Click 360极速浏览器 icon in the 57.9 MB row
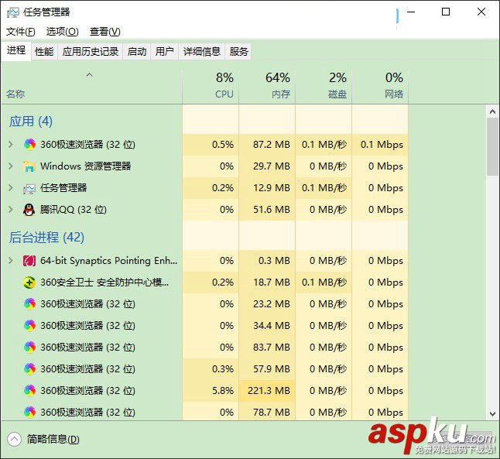500x459 pixels. pyautogui.click(x=29, y=369)
